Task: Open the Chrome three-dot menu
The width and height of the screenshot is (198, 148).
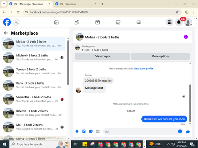Action: coord(194,12)
